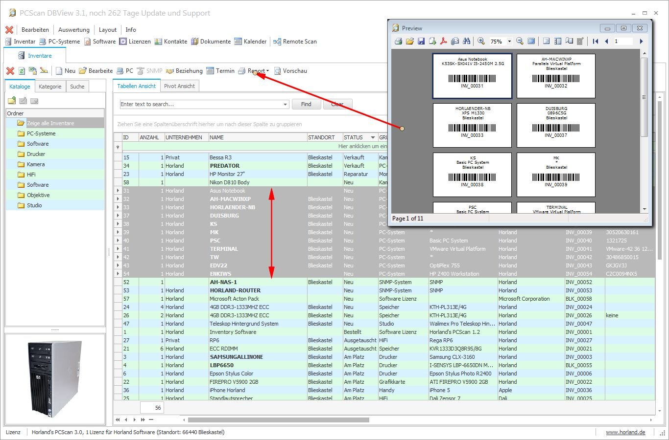The image size is (669, 440).
Task: Open the Preview zoom percentage dropdown
Action: point(509,42)
